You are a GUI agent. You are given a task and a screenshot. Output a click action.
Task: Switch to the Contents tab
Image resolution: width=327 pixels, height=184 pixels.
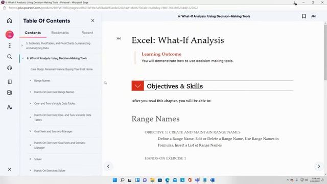33,33
